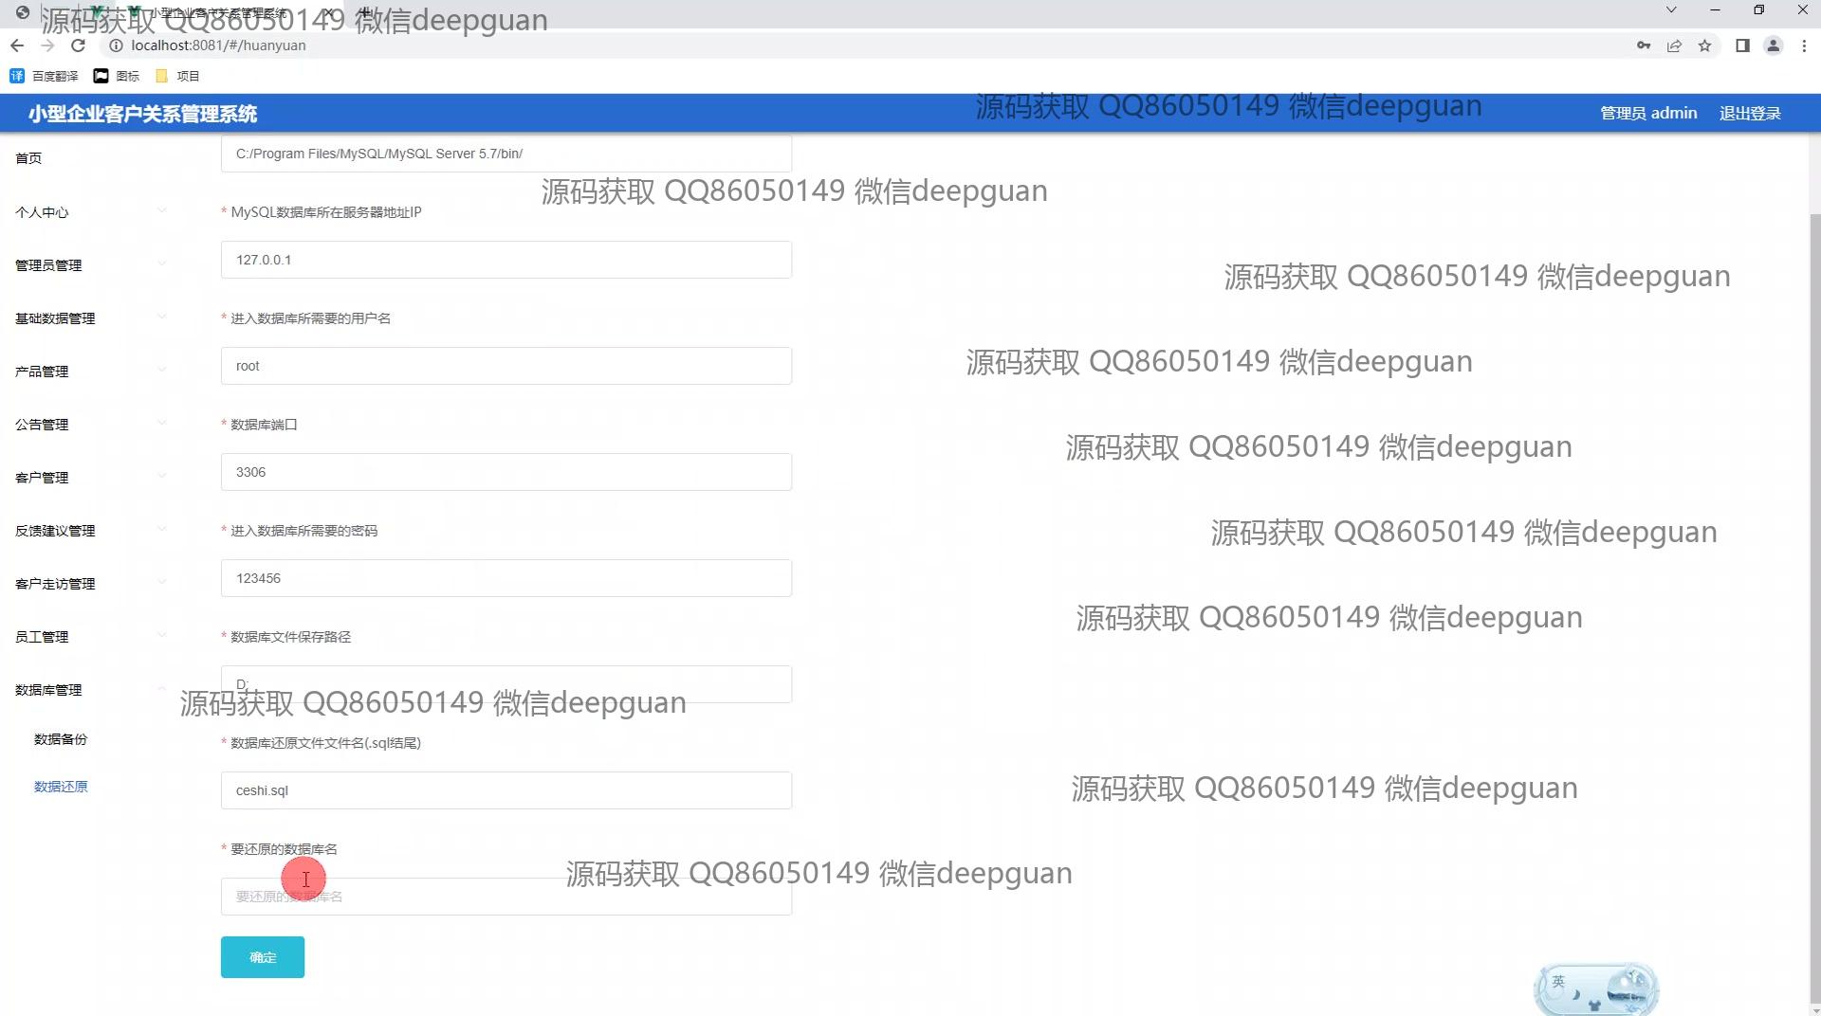1821x1016 pixels.
Task: Click the restore file name field ceshi.sql
Action: 506,790
